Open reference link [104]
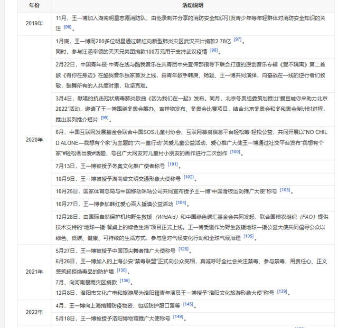 [181, 202]
